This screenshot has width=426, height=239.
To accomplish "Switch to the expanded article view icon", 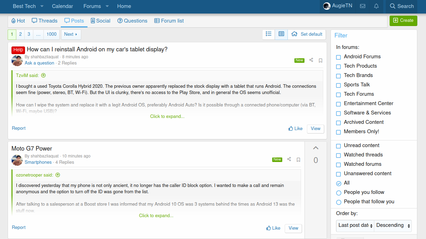I will 281,34.
